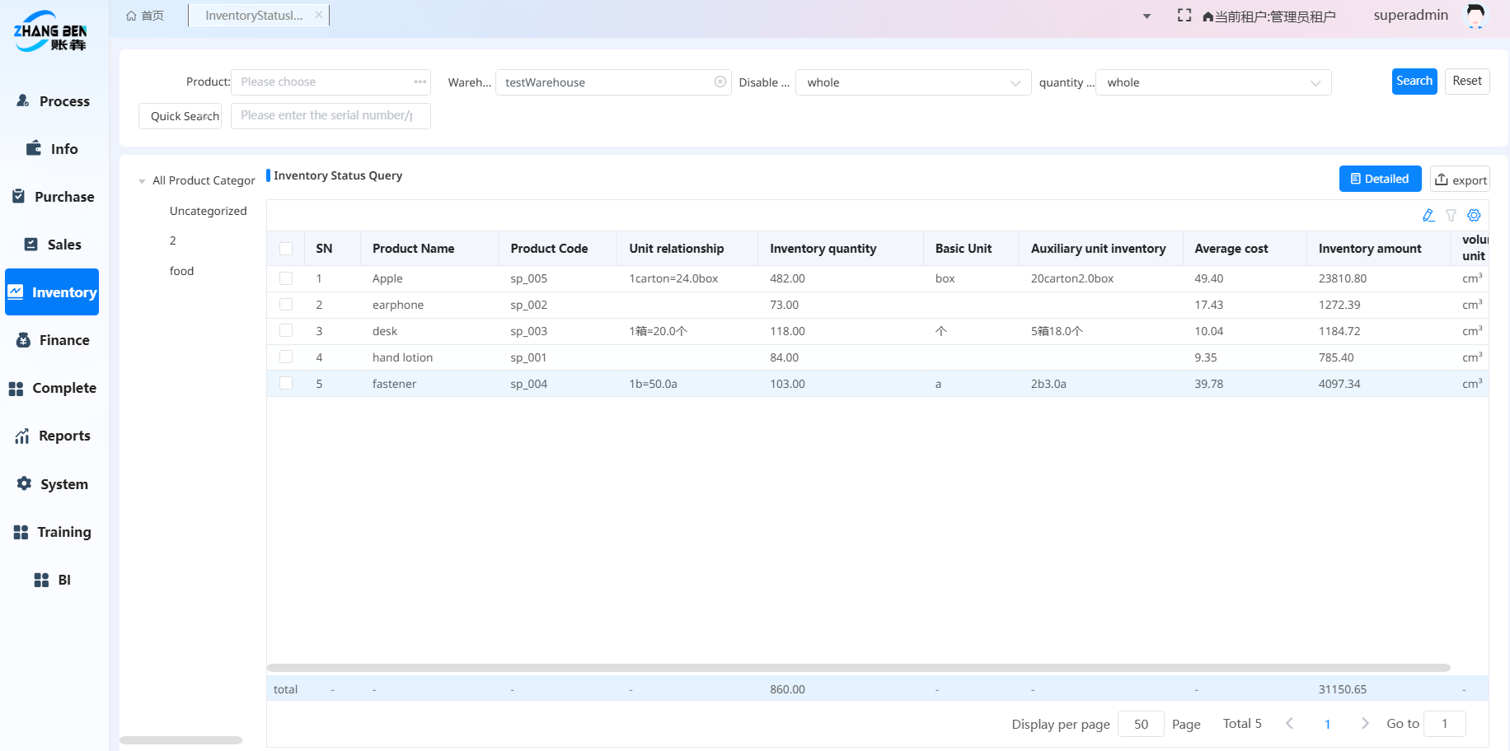Click the Go to page input field
1510x751 pixels.
pyautogui.click(x=1444, y=723)
